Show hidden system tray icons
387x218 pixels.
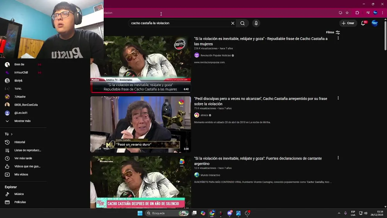(x=339, y=213)
